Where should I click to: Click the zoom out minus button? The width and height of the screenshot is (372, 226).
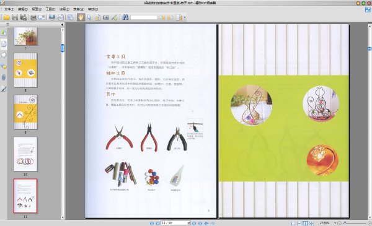(x=339, y=223)
